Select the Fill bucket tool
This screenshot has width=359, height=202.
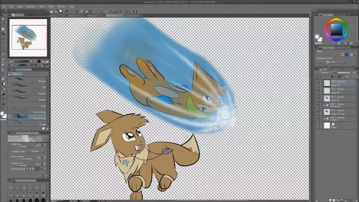[3, 89]
